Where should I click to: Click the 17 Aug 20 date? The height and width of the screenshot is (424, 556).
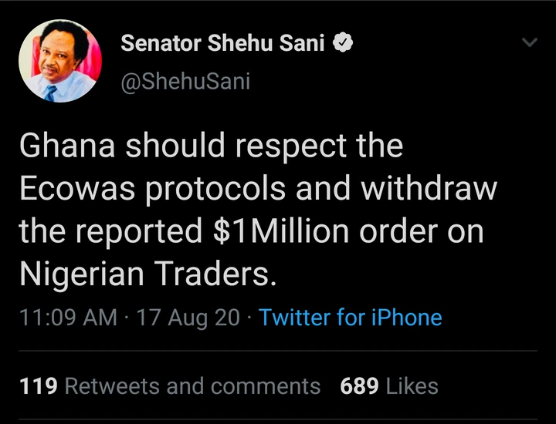coord(188,318)
